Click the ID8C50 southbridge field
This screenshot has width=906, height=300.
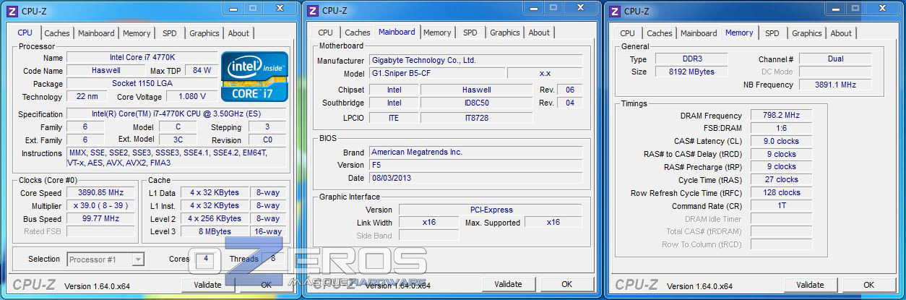[477, 103]
